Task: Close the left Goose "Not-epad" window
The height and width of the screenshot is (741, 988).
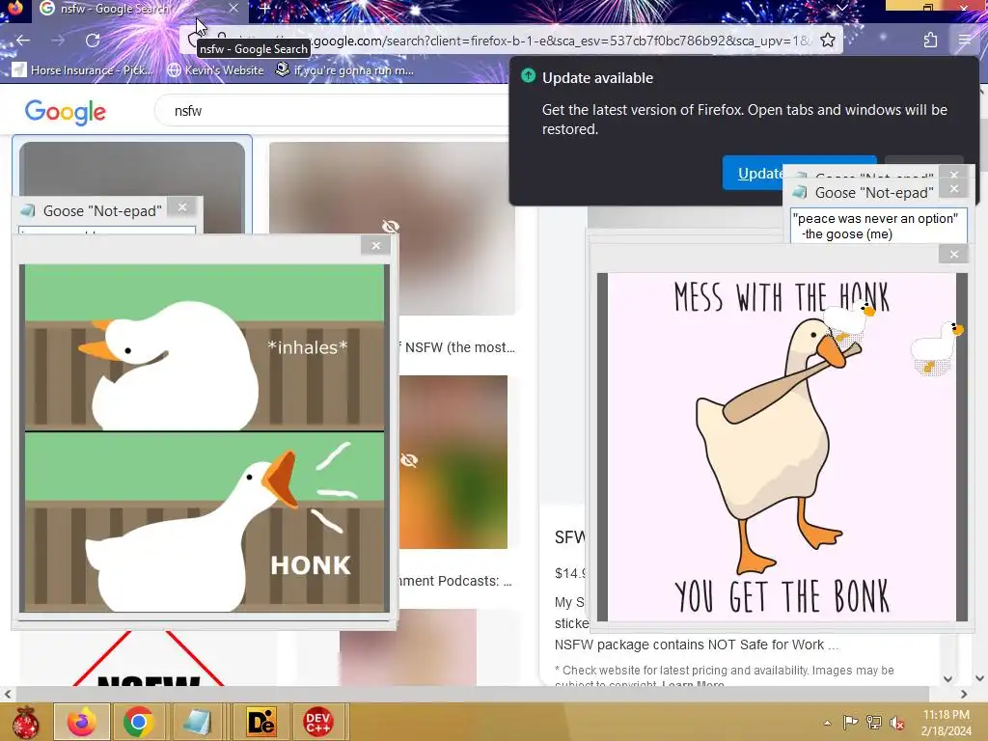Action: click(x=182, y=207)
